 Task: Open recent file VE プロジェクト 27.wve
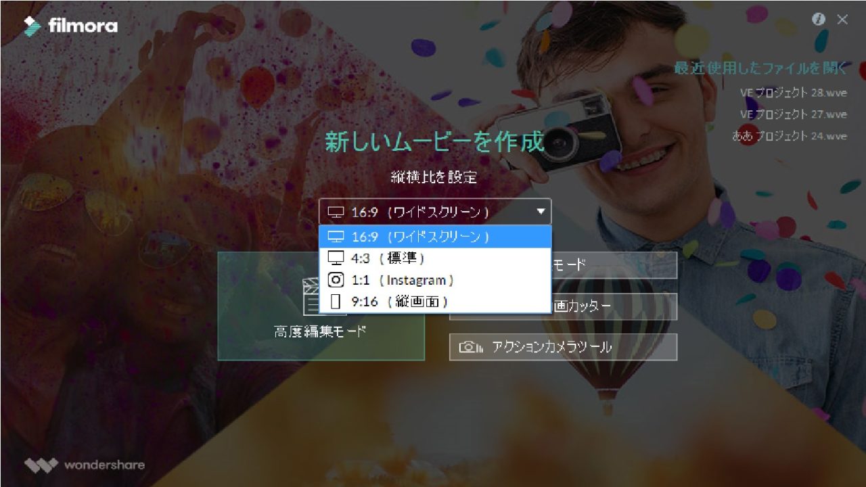794,114
